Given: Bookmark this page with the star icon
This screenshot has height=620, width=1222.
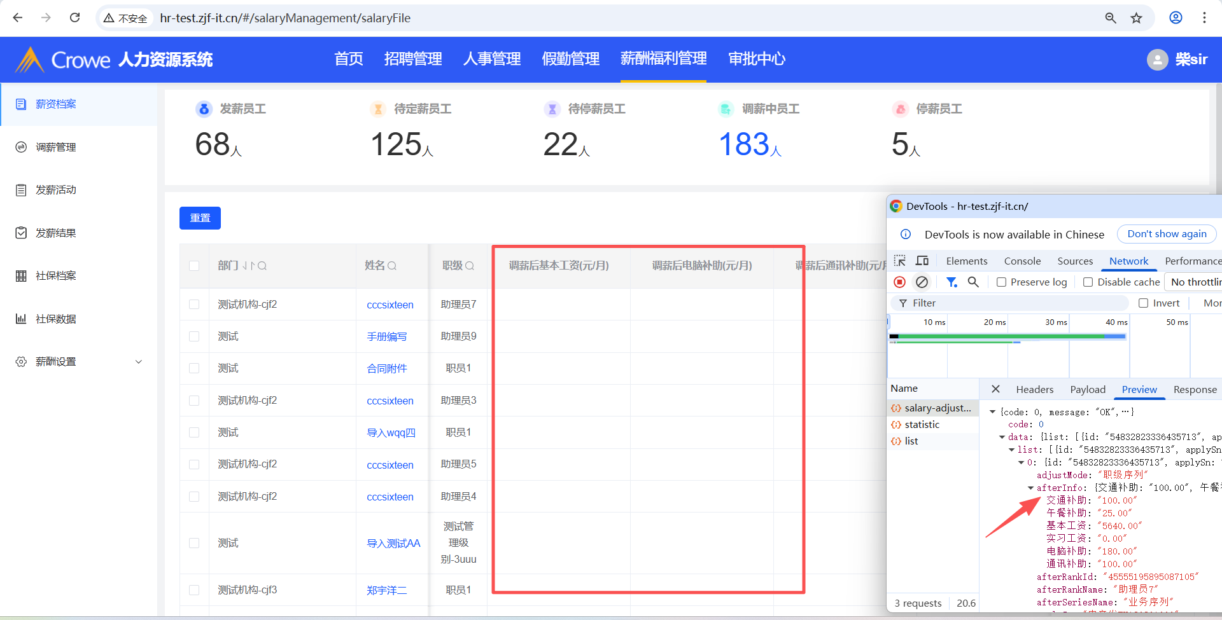Looking at the screenshot, I should (1136, 18).
